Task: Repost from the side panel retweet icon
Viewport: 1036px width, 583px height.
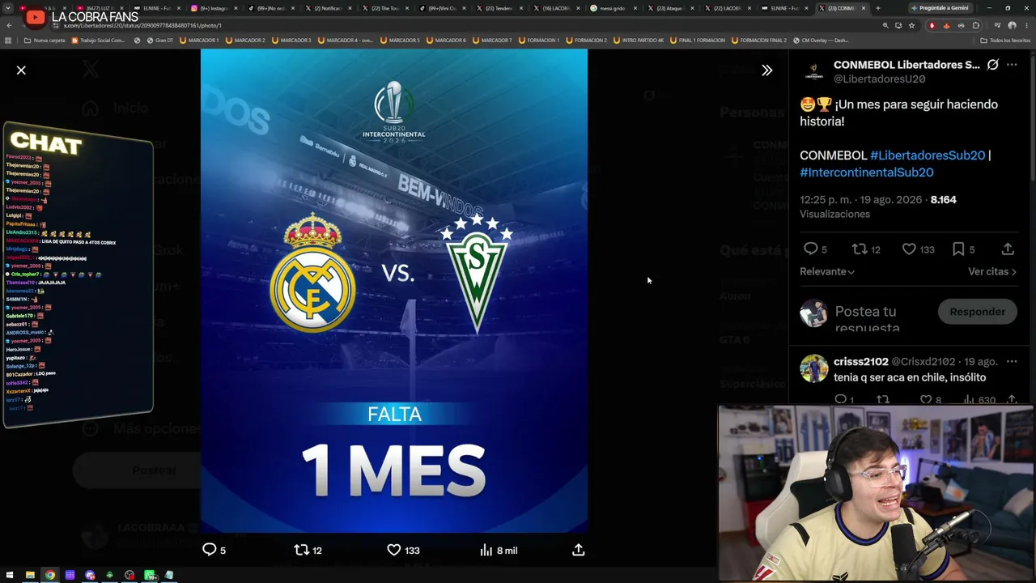Action: tap(860, 249)
